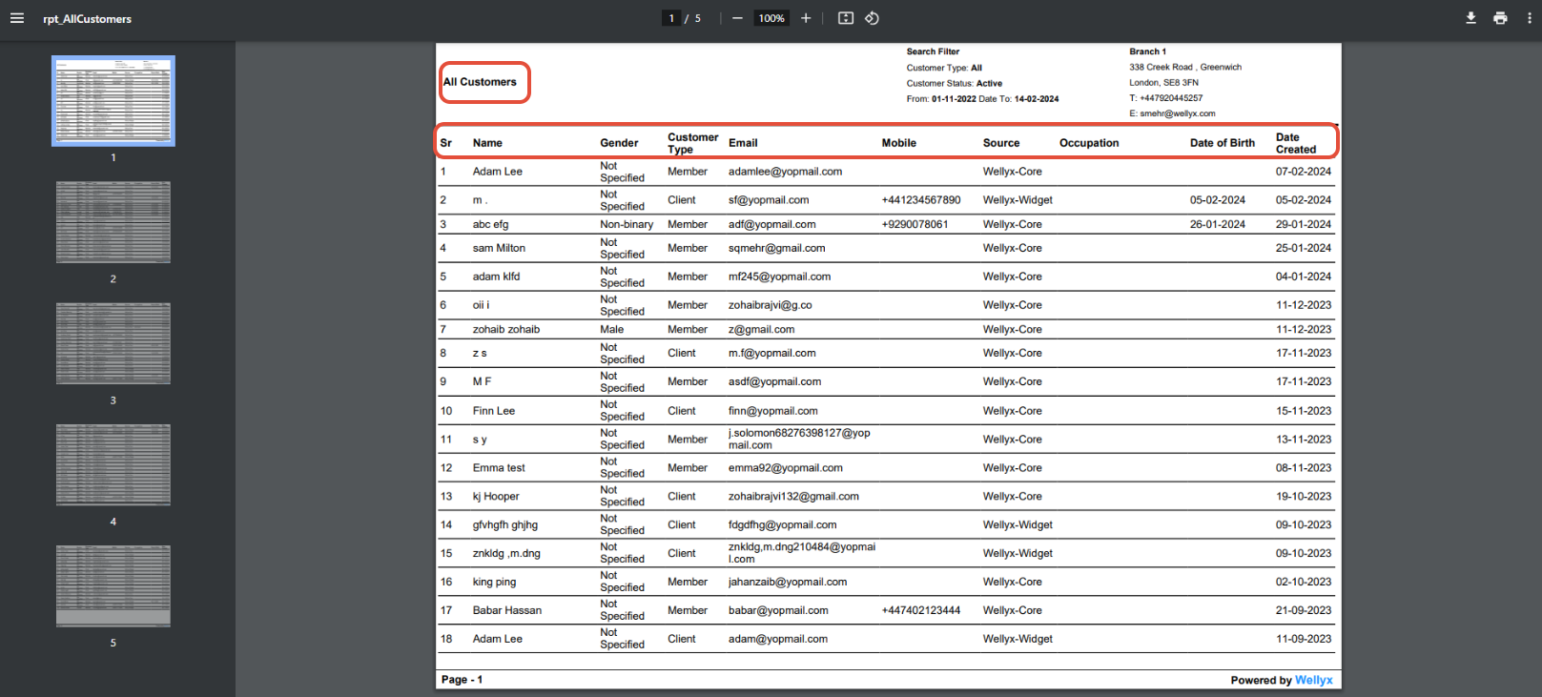Click the Wellyx link in the footer
Viewport: 1542px width, 697px height.
click(1313, 680)
